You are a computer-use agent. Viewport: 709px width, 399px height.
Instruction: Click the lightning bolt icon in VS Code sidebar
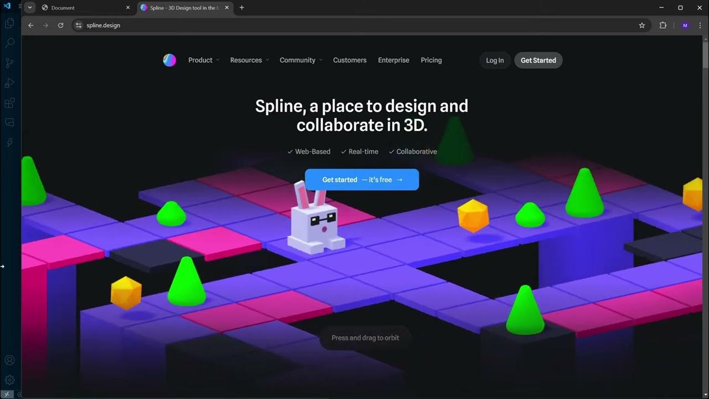pos(9,142)
